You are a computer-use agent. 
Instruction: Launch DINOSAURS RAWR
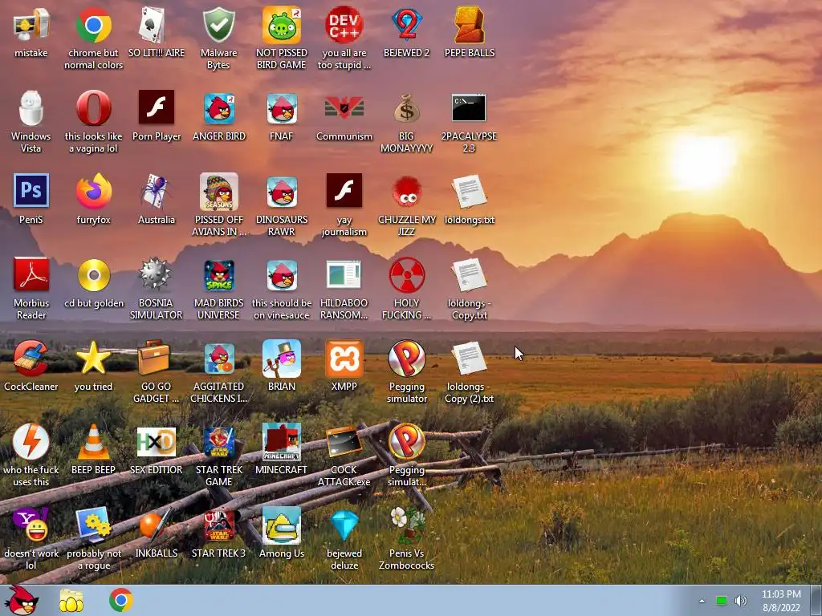(282, 192)
